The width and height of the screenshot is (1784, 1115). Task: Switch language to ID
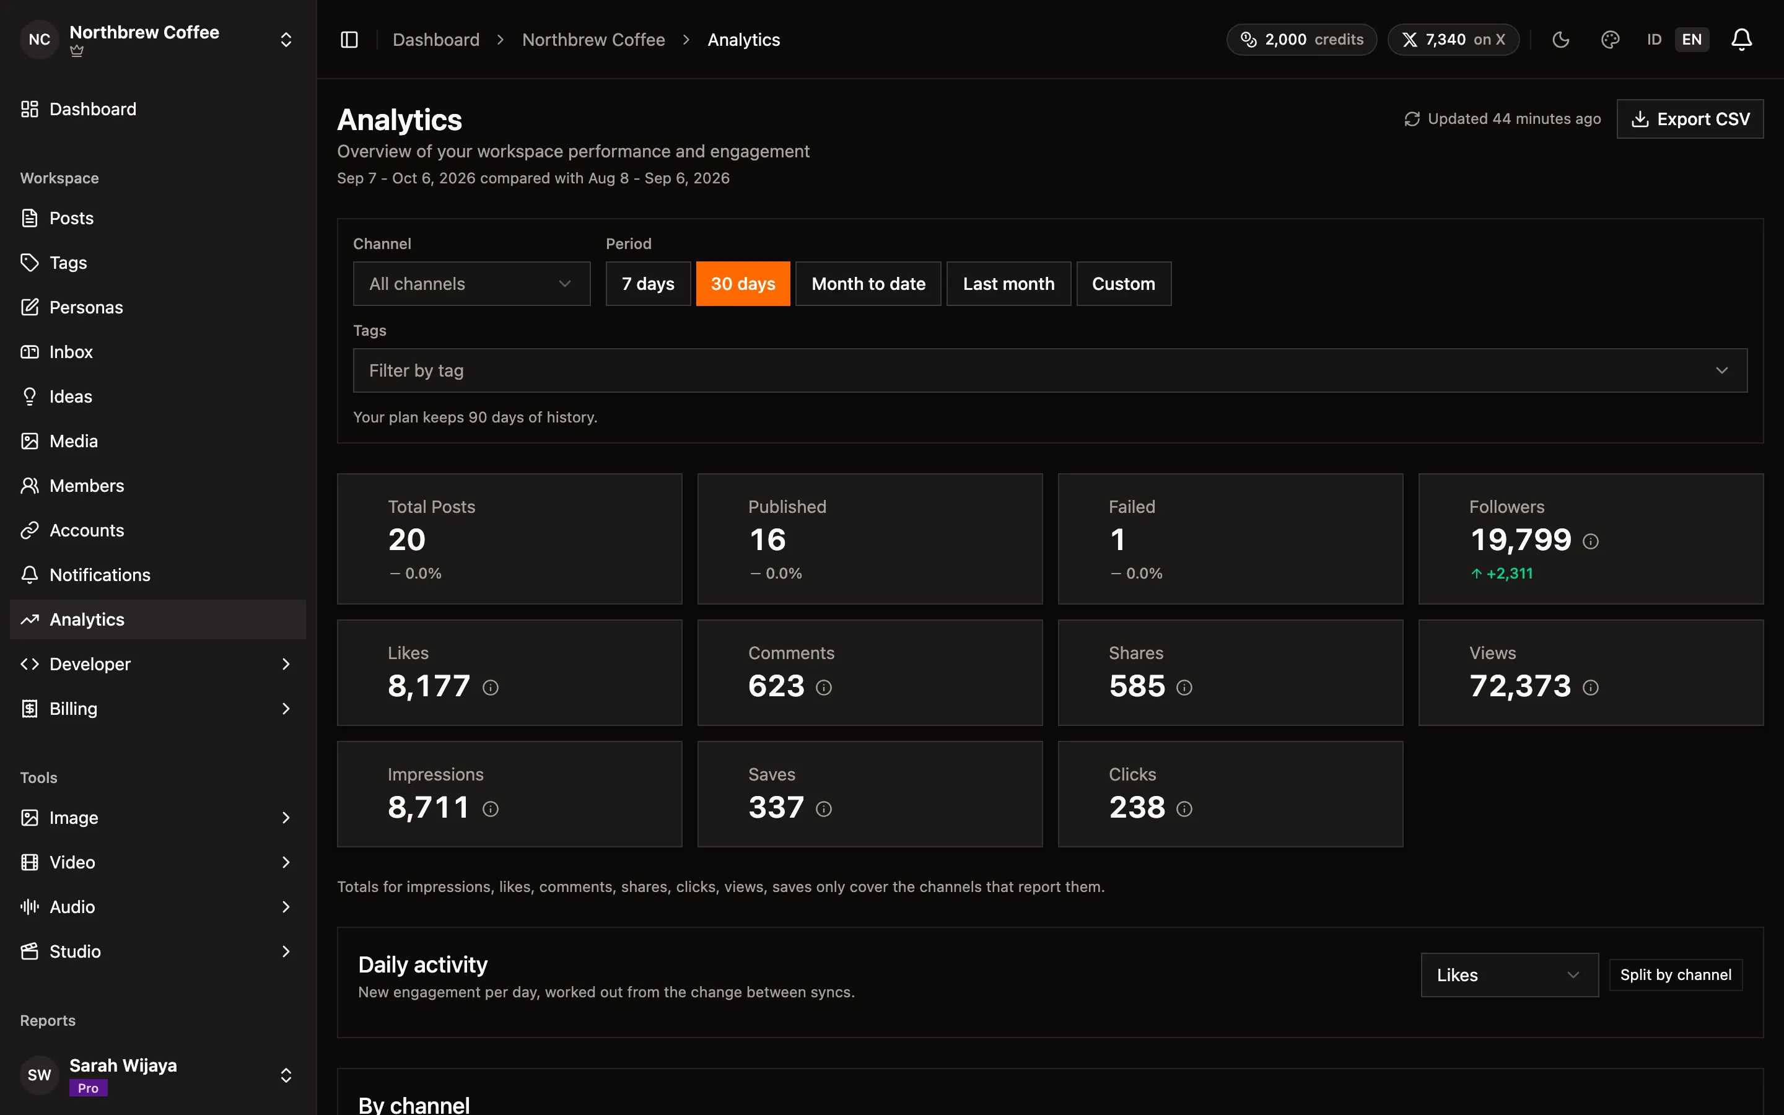[x=1655, y=40]
